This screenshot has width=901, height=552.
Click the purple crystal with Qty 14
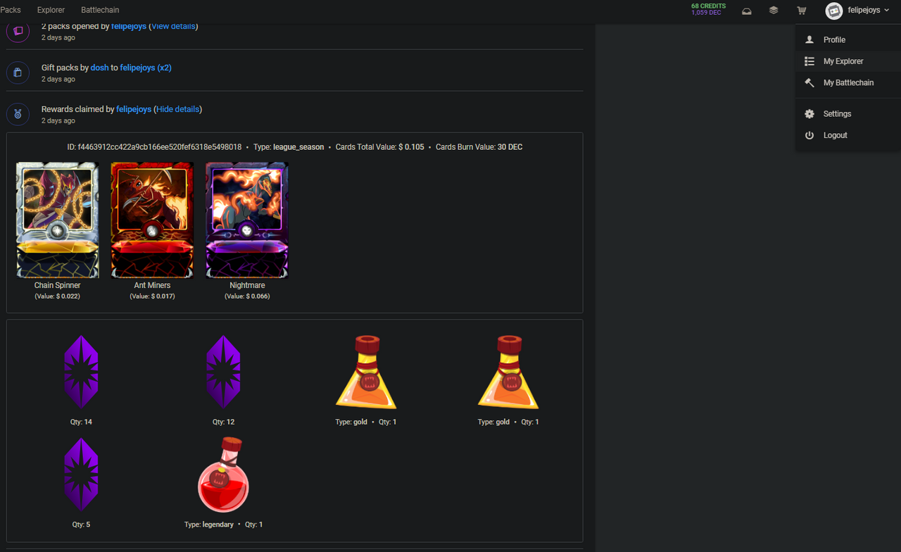point(81,372)
